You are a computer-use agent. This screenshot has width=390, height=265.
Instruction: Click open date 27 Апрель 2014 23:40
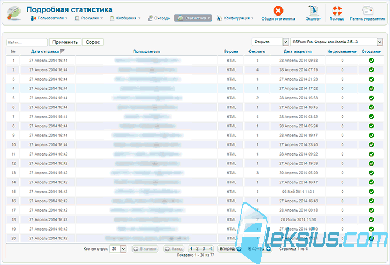point(298,144)
